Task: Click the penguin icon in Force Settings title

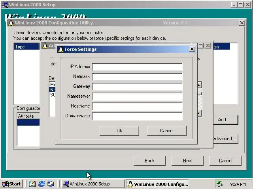Action: [60, 49]
